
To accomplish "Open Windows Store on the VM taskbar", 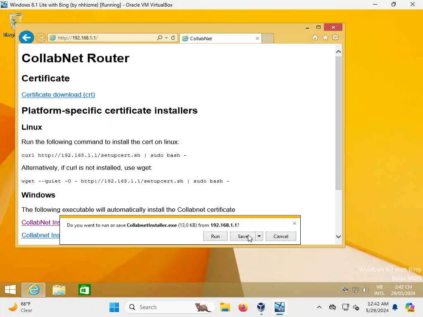I will click(x=84, y=290).
